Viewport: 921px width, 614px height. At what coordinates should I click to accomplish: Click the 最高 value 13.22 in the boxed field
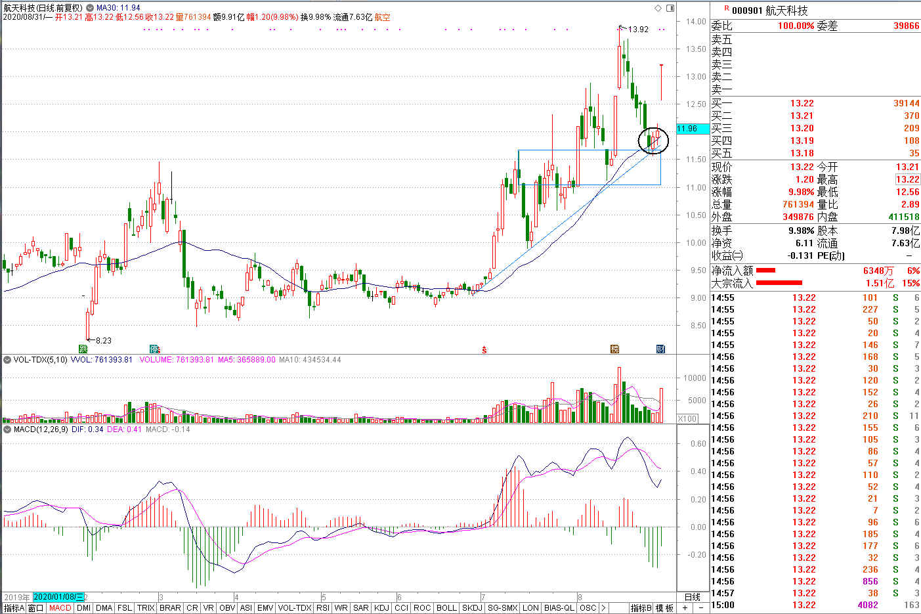pyautogui.click(x=907, y=179)
